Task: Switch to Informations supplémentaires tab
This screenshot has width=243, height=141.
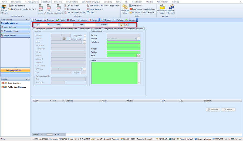Action: 66,29
